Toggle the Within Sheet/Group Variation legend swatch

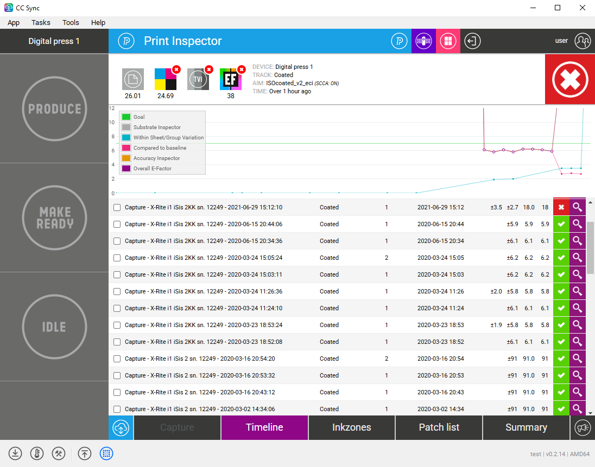(x=126, y=138)
